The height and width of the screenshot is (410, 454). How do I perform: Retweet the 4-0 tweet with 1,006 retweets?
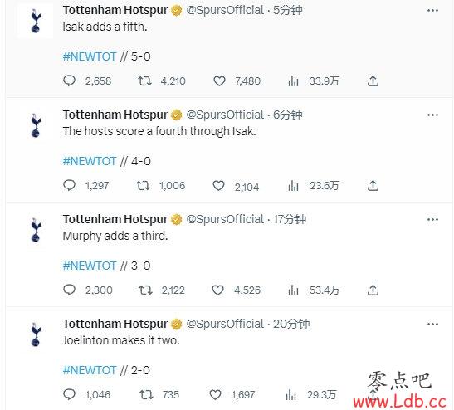pos(143,186)
